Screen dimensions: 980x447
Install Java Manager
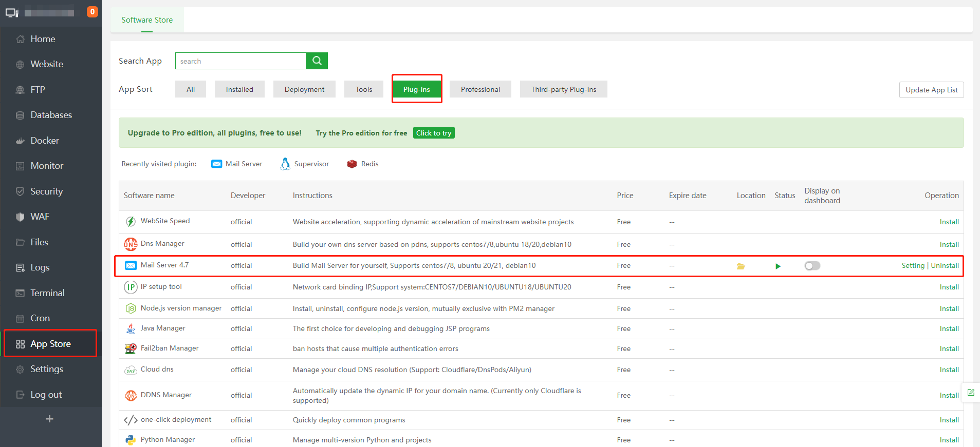tap(949, 328)
